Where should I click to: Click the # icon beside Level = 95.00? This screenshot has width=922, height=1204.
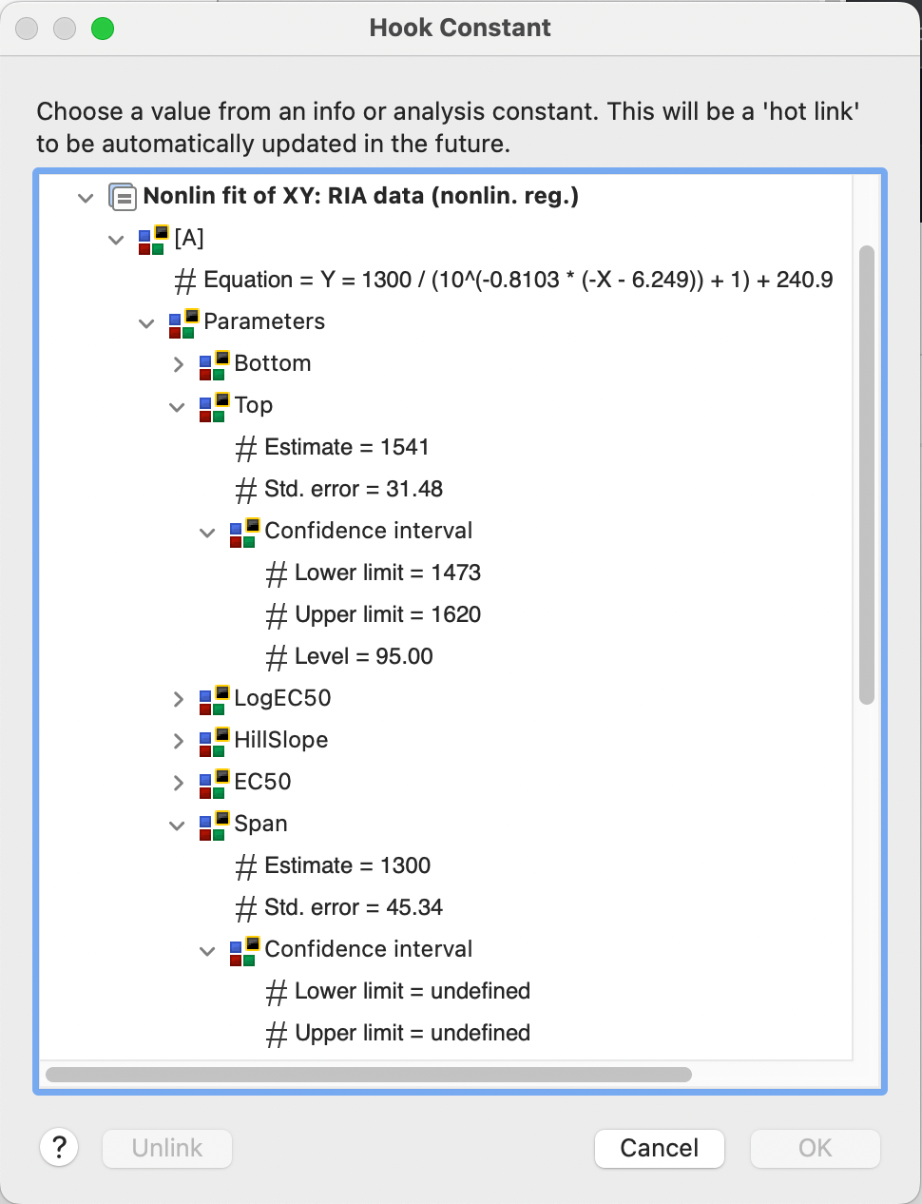coord(277,656)
